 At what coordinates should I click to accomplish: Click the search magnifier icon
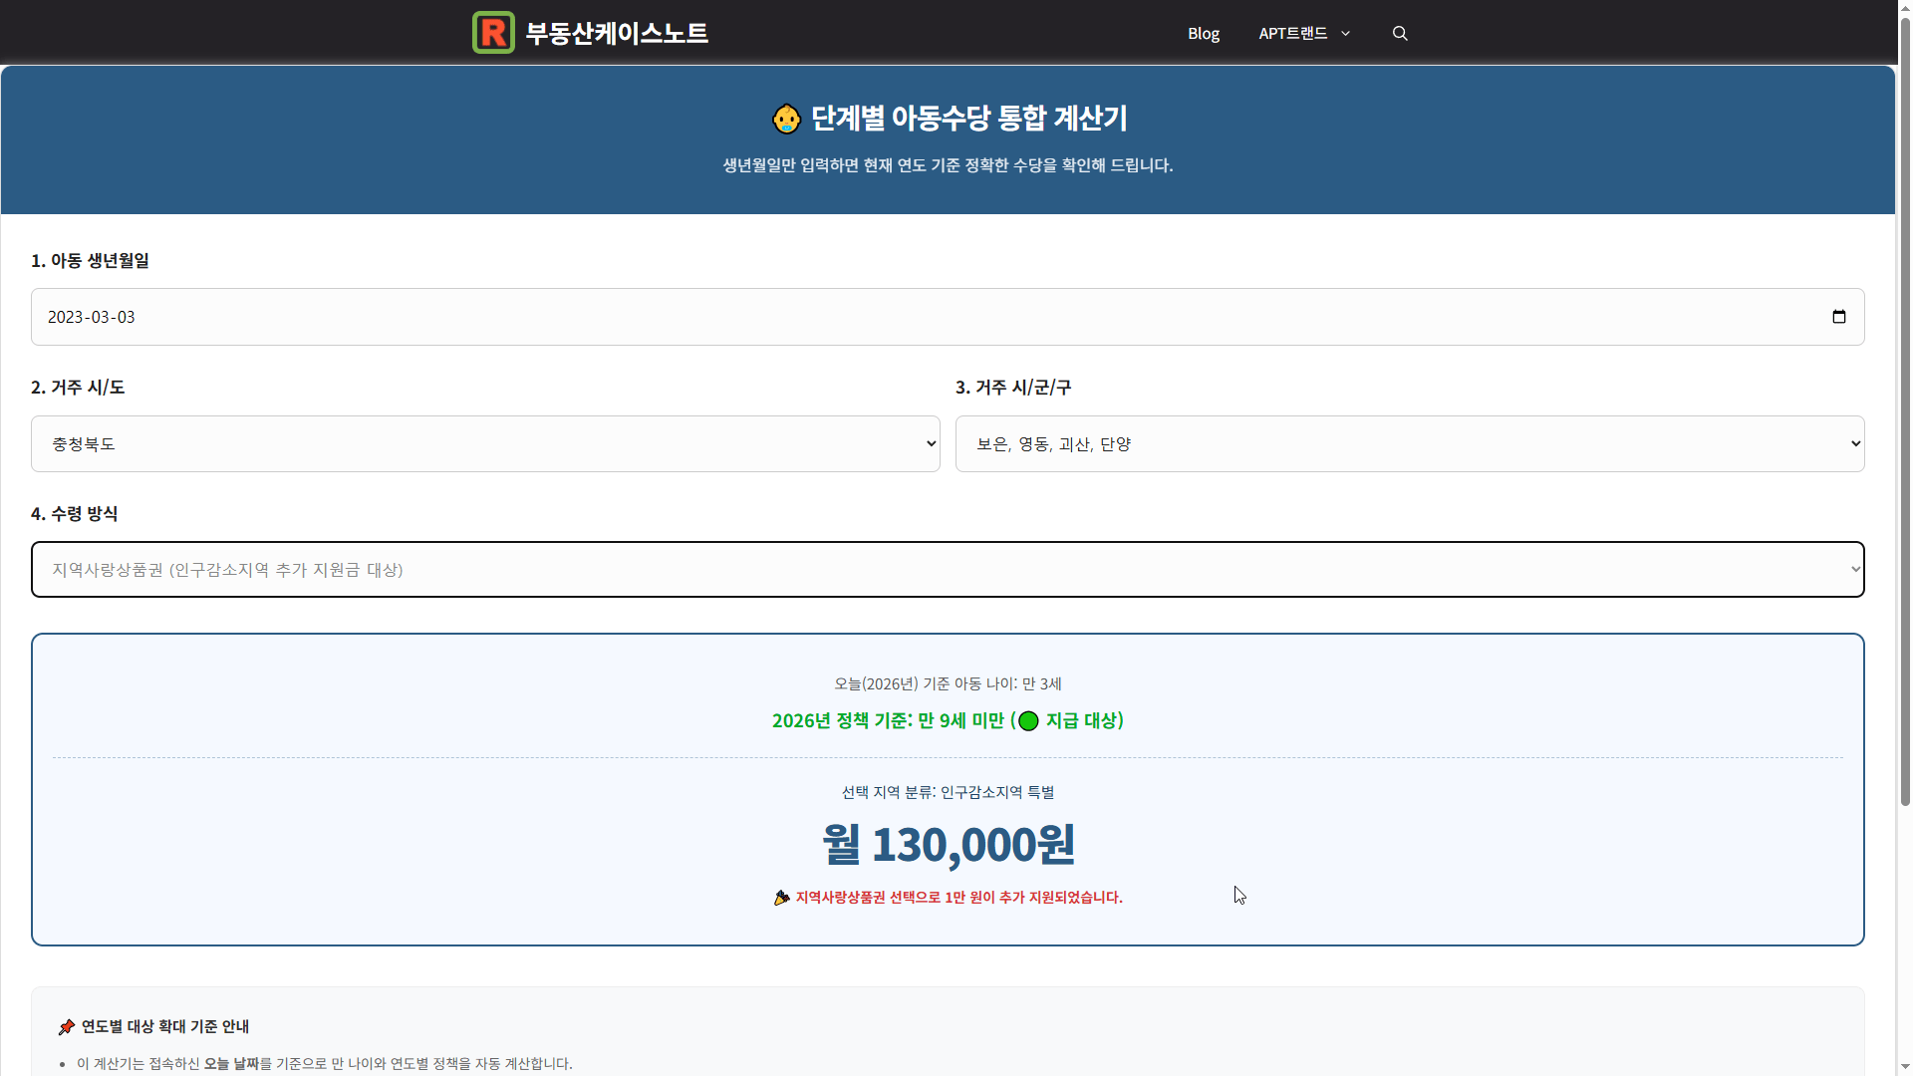[1399, 33]
